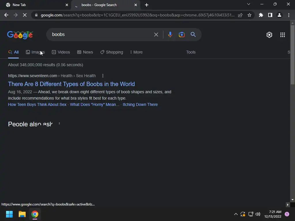
Task: Open the new tab plus button
Action: point(147,5)
